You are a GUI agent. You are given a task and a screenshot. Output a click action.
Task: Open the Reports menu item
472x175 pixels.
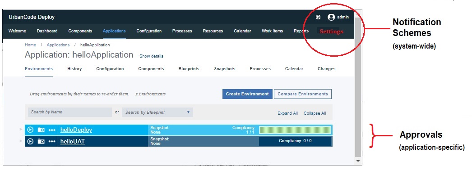[x=301, y=31]
